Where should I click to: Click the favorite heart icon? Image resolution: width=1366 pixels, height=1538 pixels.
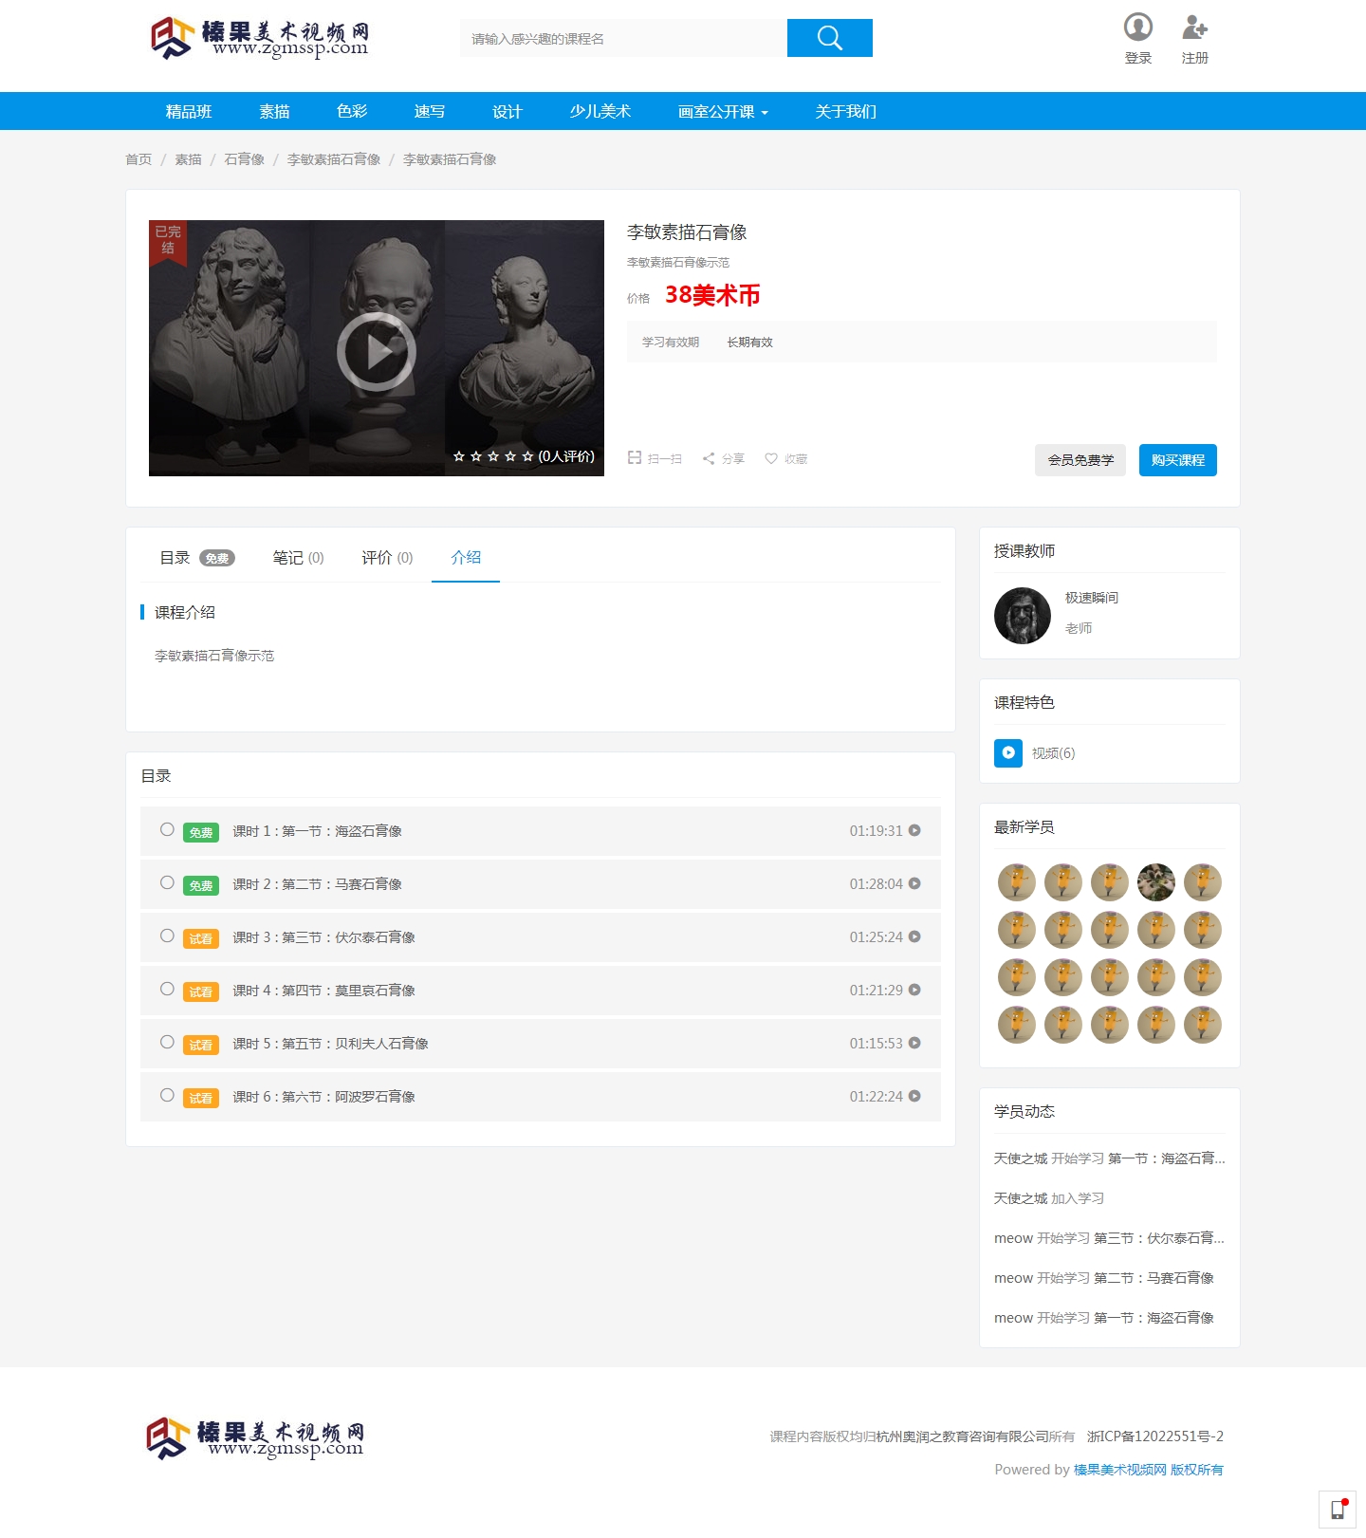point(771,458)
